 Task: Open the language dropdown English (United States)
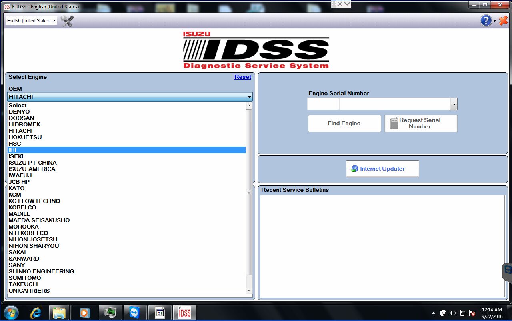tap(31, 21)
